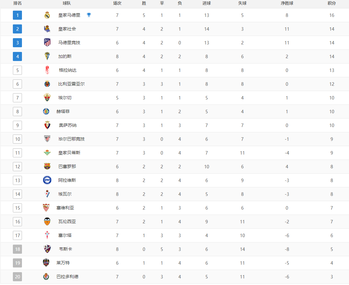Sort by the 积分 column header
This screenshot has height=285, width=349.
pyautogui.click(x=332, y=3)
